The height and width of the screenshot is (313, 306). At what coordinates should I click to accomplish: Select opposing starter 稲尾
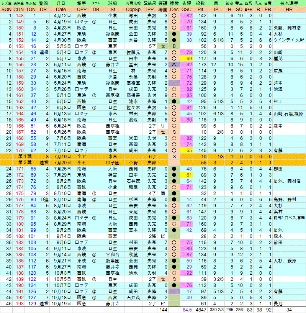[133, 187]
